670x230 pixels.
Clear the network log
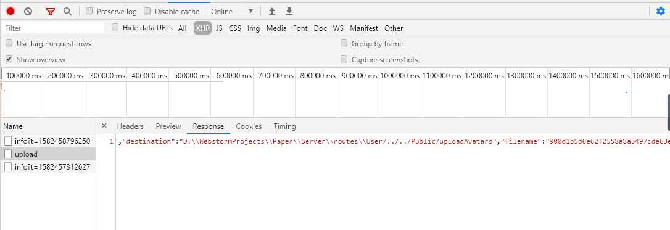(28, 12)
